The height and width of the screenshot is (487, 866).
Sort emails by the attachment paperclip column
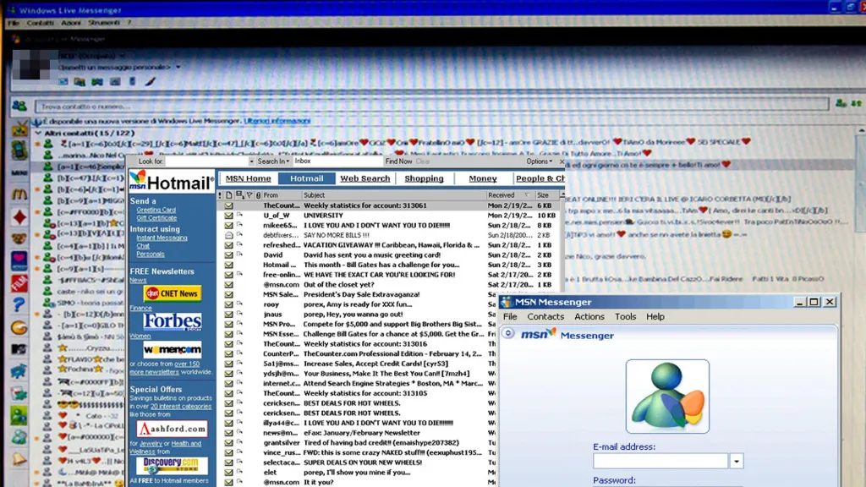(x=249, y=195)
